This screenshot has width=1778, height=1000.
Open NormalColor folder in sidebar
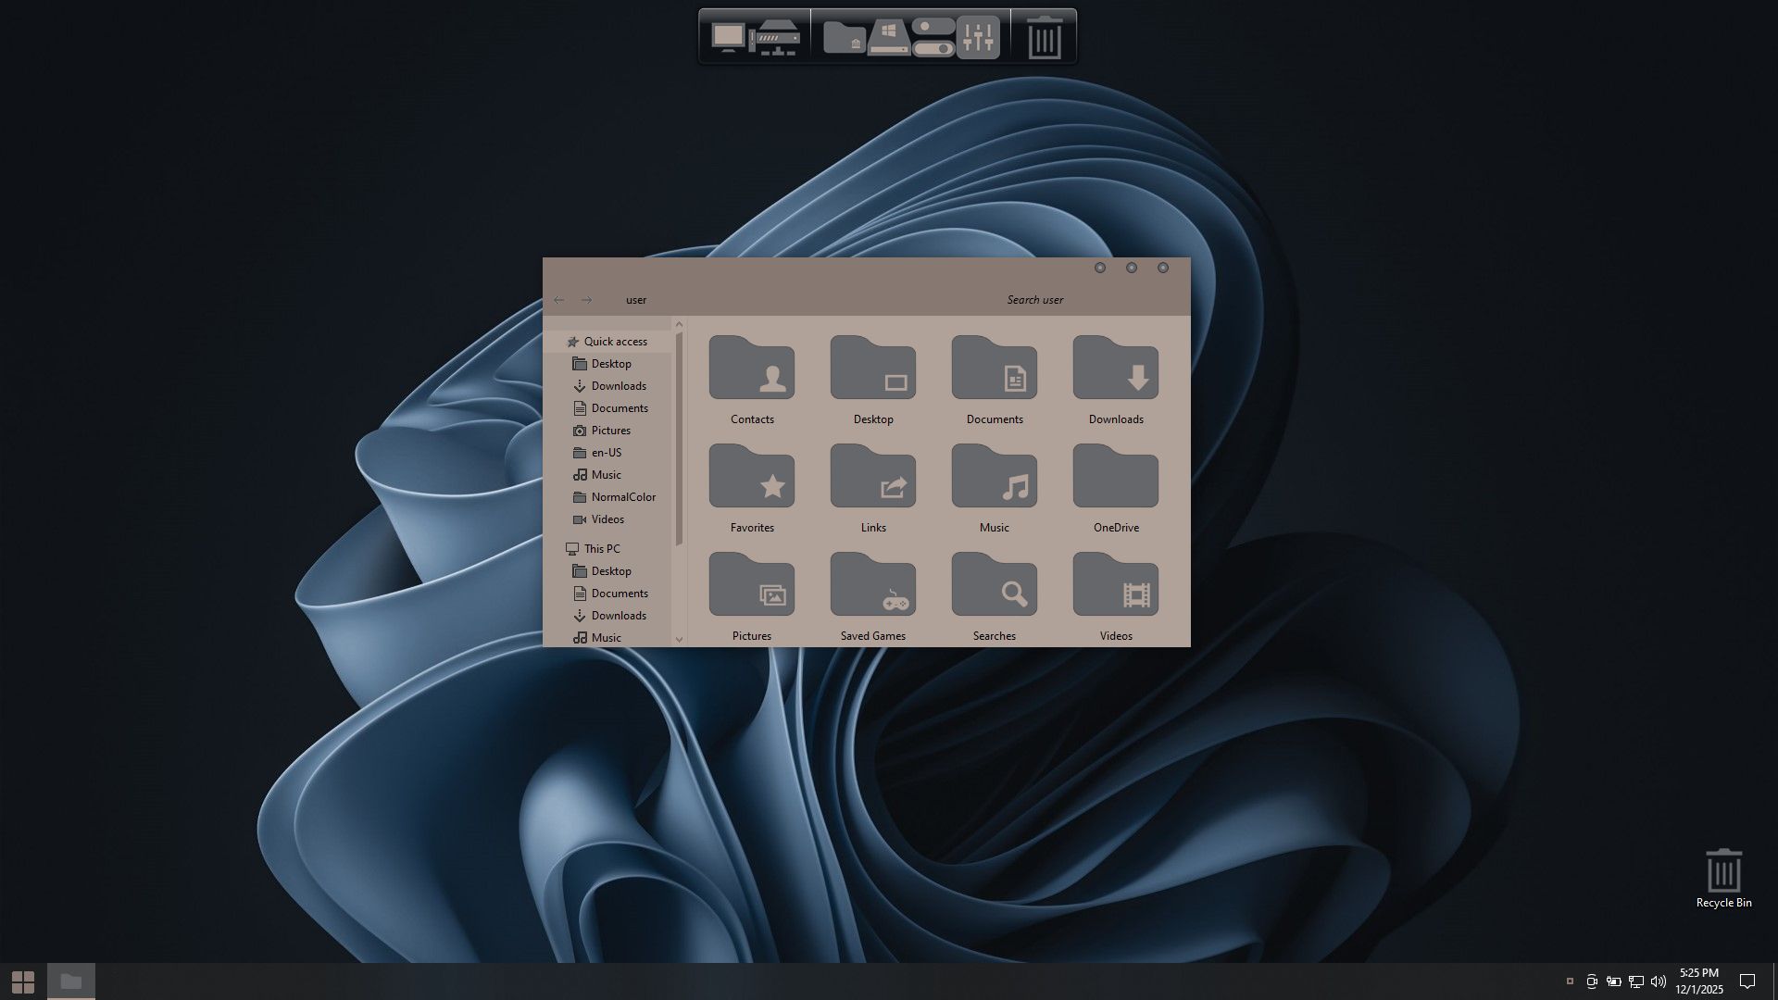(x=622, y=497)
